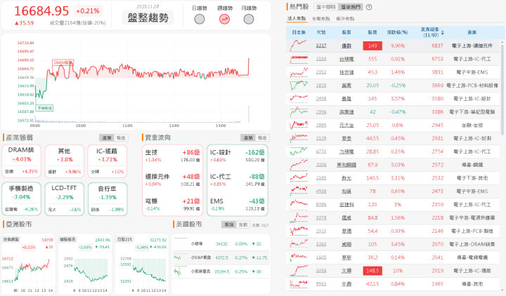Click the red 148.5 highlighted price cell
This screenshot has width=506, height=296.
pyautogui.click(x=372, y=271)
